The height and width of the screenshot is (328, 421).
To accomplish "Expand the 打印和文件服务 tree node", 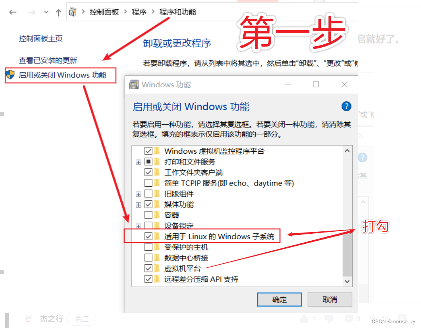I will pyautogui.click(x=138, y=162).
